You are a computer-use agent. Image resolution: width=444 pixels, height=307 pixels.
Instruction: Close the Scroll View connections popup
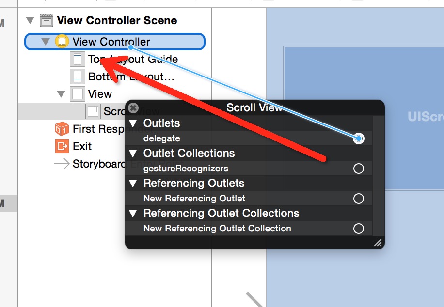[x=133, y=108]
